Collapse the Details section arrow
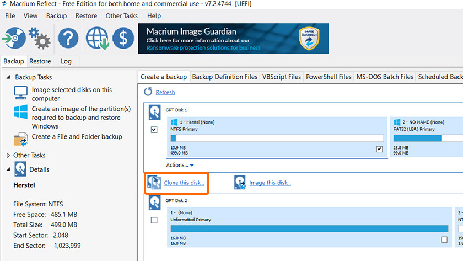The width and height of the screenshot is (463, 261). (8, 169)
